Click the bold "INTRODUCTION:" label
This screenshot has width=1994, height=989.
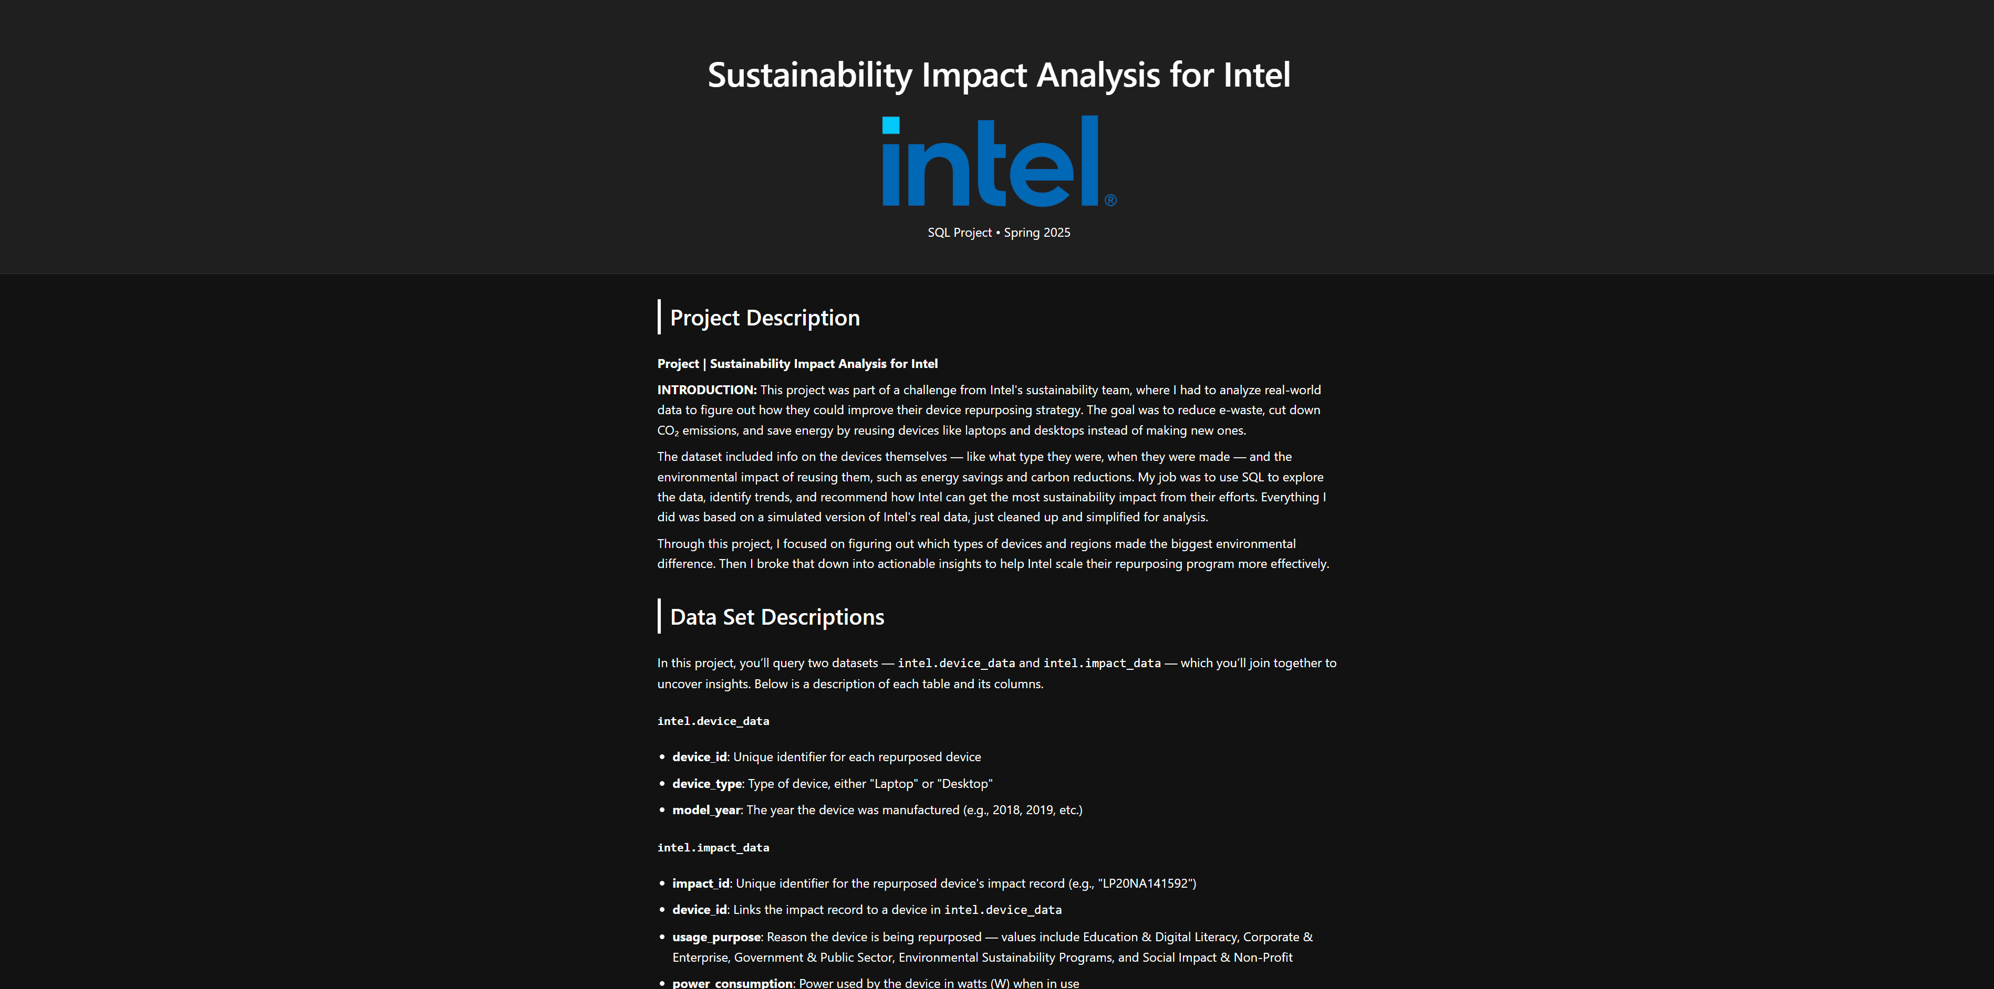pyautogui.click(x=707, y=390)
